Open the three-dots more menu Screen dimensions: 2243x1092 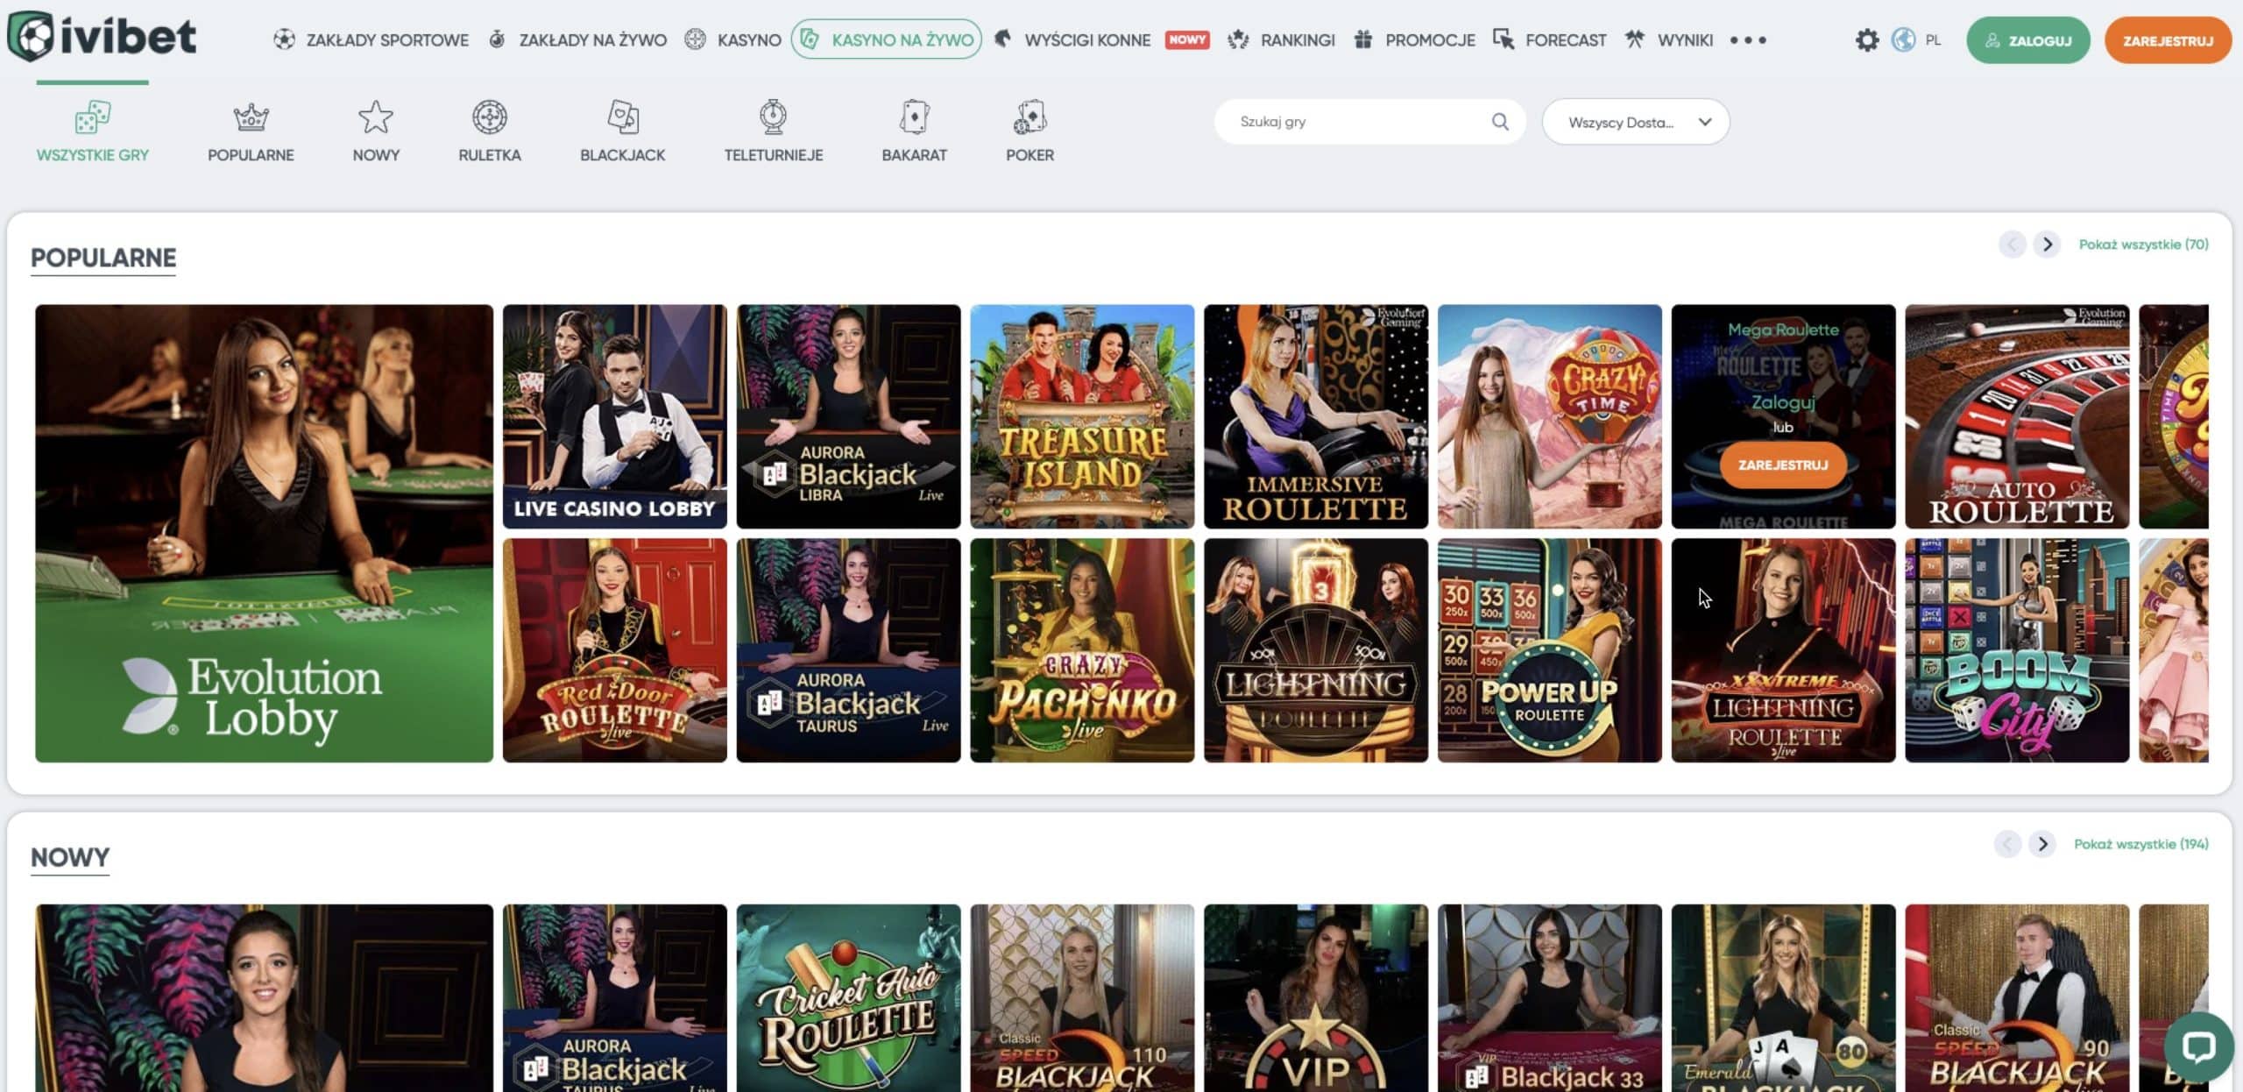pyautogui.click(x=1748, y=40)
